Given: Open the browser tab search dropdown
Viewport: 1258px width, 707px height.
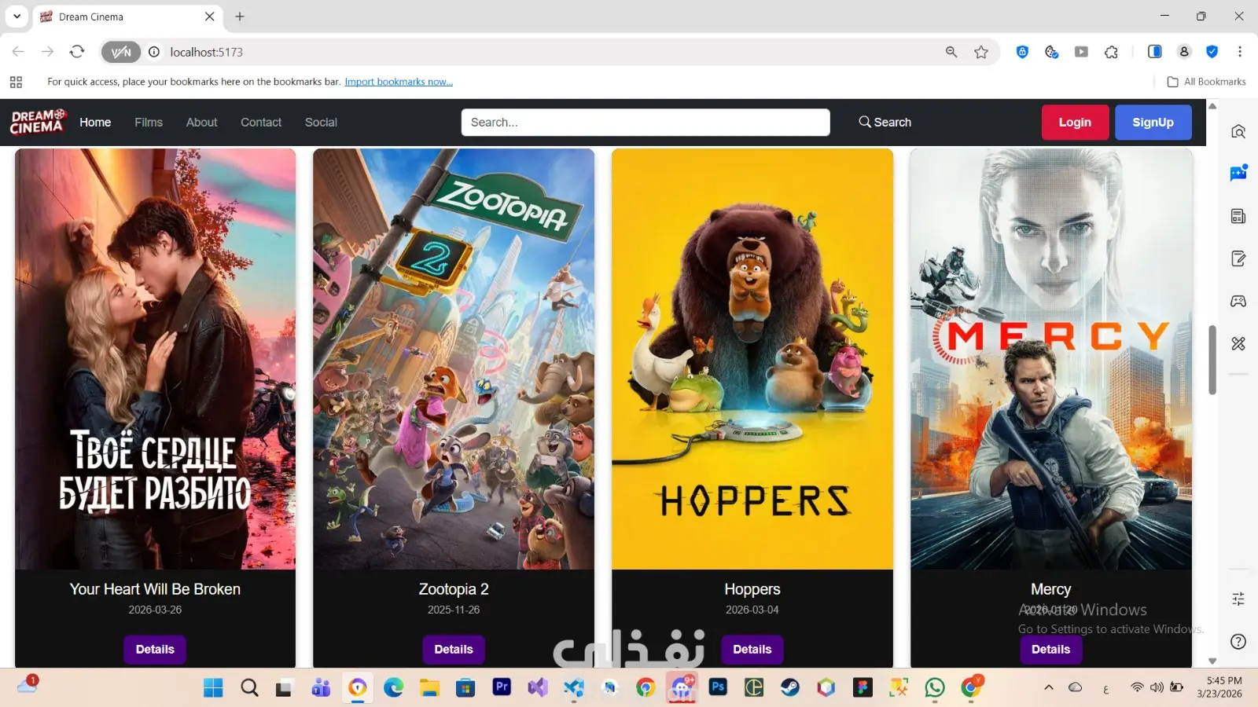Looking at the screenshot, I should tap(17, 16).
